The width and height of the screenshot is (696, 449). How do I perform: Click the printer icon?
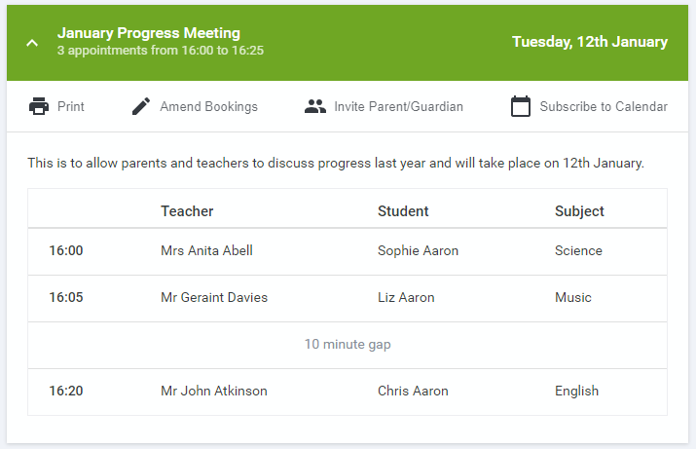pyautogui.click(x=39, y=106)
